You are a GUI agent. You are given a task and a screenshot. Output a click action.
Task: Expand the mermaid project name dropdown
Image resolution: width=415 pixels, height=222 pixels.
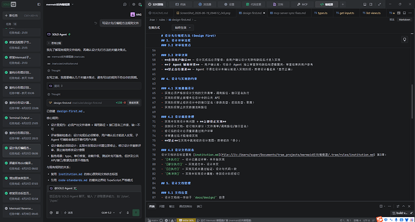(x=60, y=4)
